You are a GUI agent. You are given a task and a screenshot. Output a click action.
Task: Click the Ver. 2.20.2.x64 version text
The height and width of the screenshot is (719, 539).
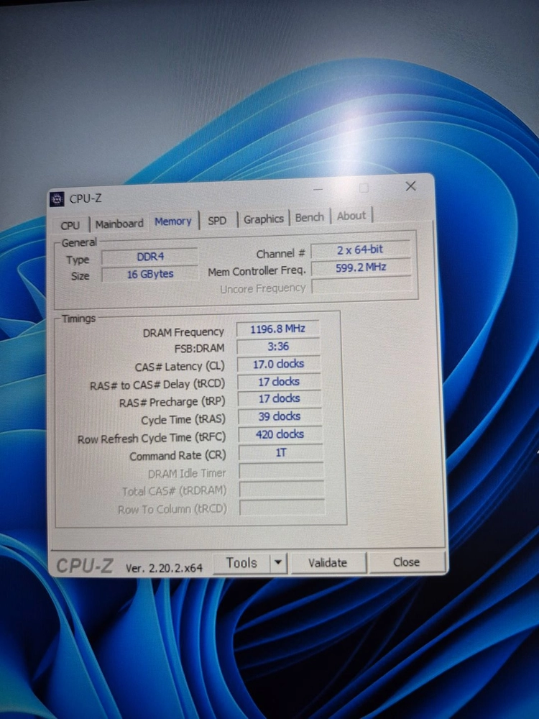pyautogui.click(x=164, y=568)
